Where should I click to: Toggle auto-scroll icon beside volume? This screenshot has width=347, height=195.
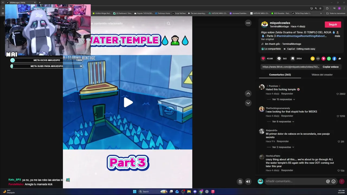coord(240,181)
